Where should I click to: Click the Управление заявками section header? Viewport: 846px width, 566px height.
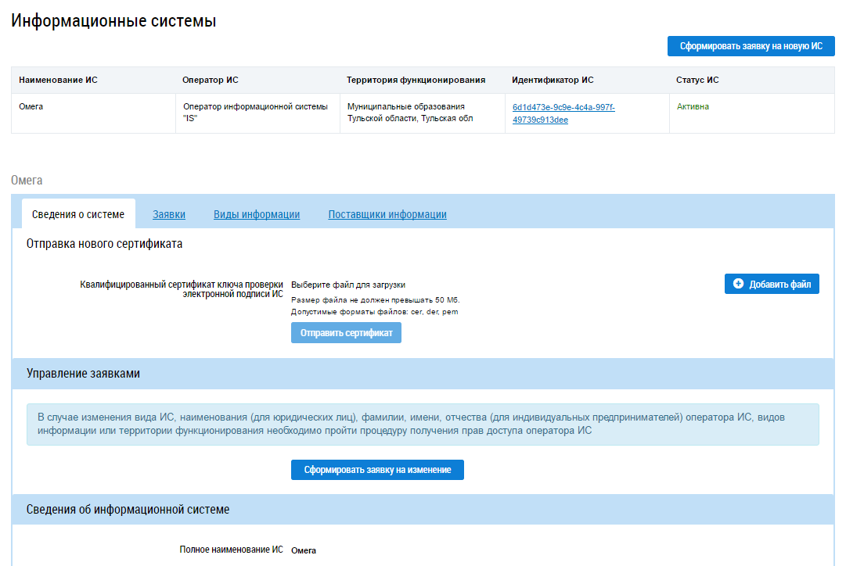click(83, 374)
